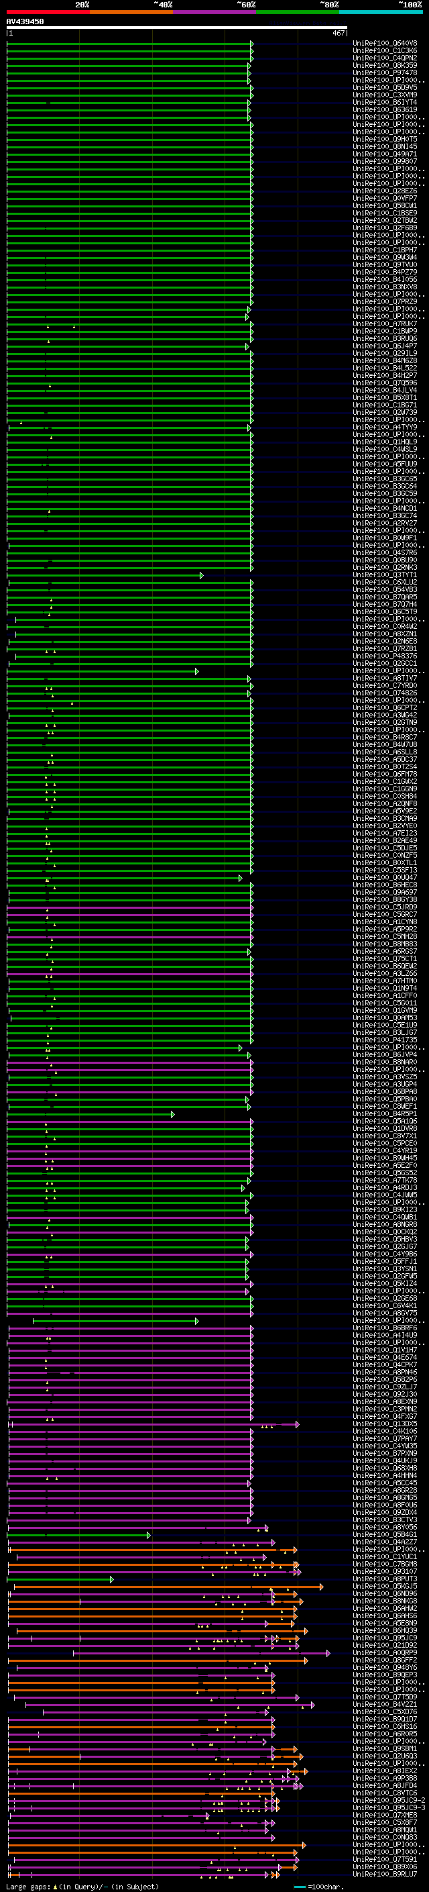Screen dimensions: 429x1892
Task: Select subject label UniRef100_Q6J4P7
Action: (385, 346)
